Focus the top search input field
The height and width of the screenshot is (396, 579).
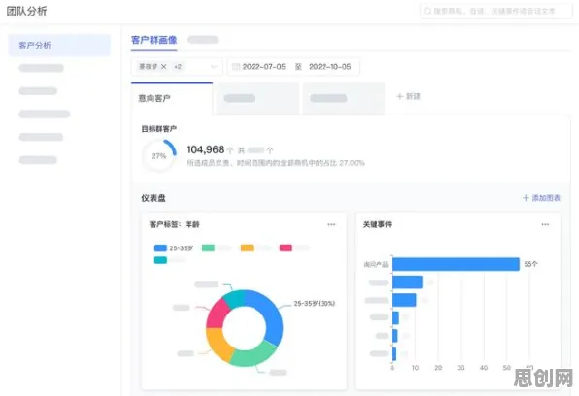(496, 11)
